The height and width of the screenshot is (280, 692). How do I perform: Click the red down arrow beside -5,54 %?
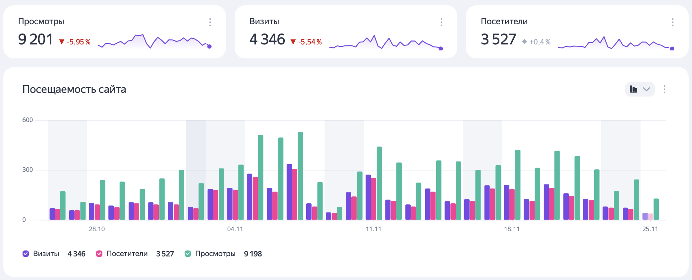pos(293,42)
